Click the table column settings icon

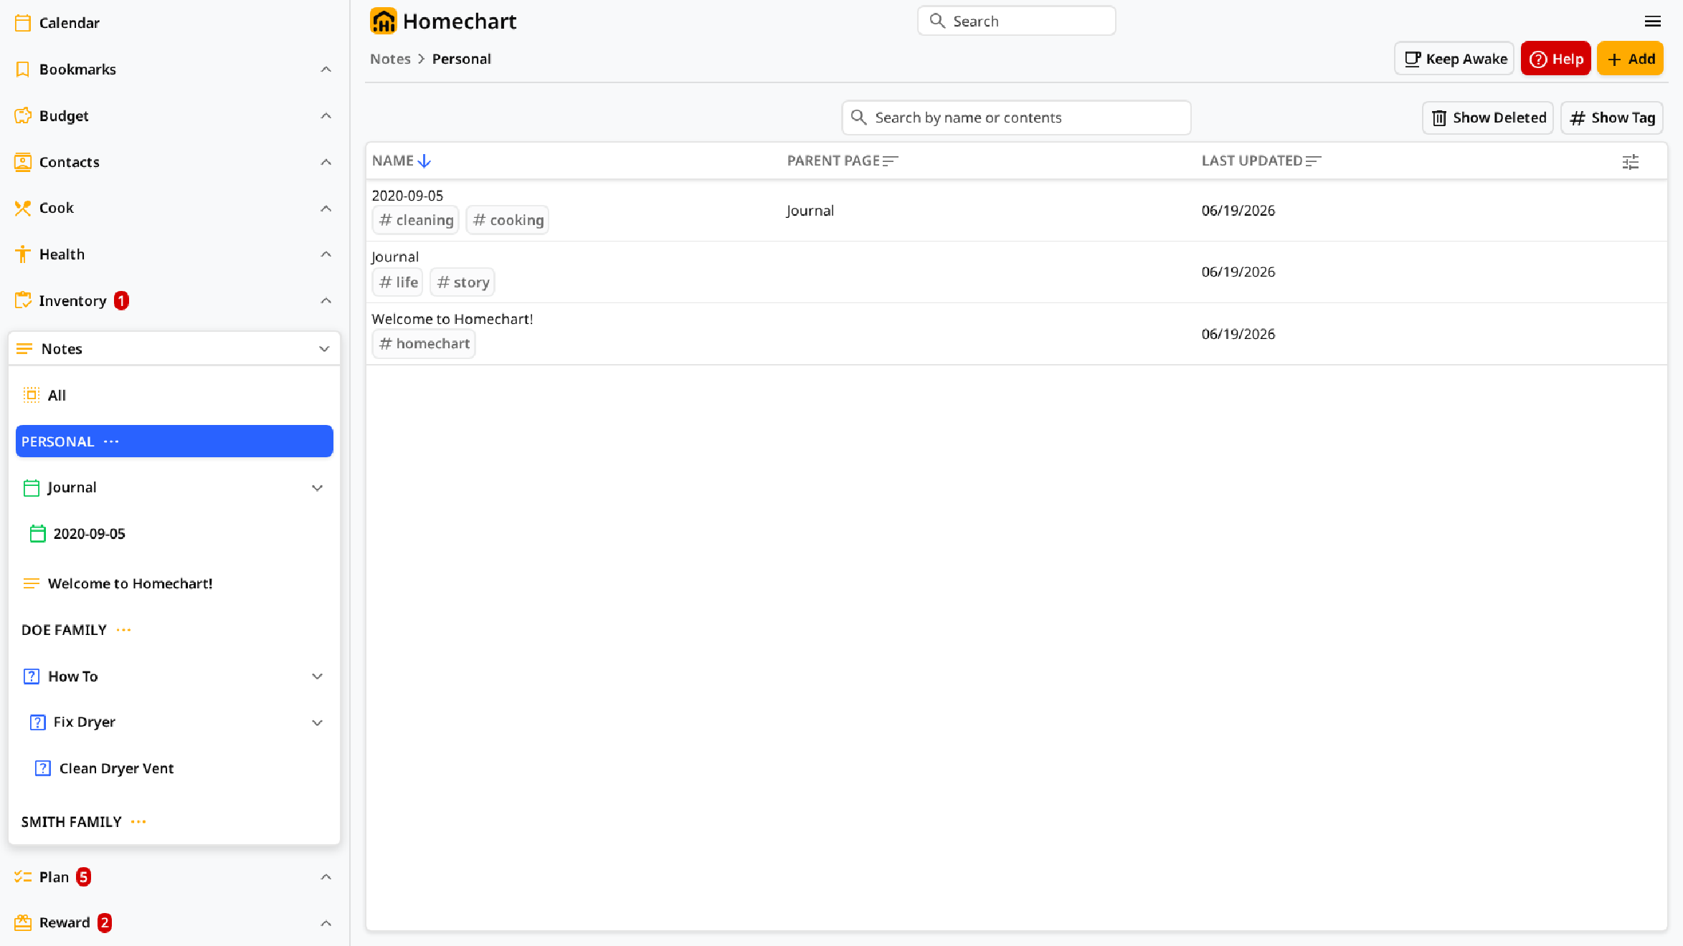coord(1631,162)
